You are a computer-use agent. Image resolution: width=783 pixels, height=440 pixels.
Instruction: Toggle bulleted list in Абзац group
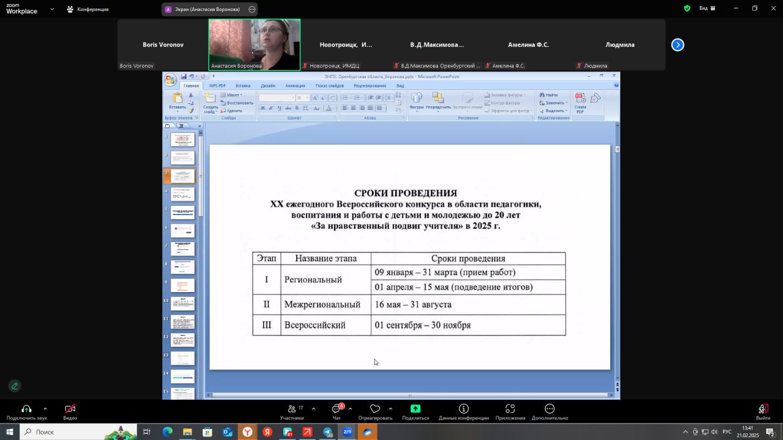346,98
